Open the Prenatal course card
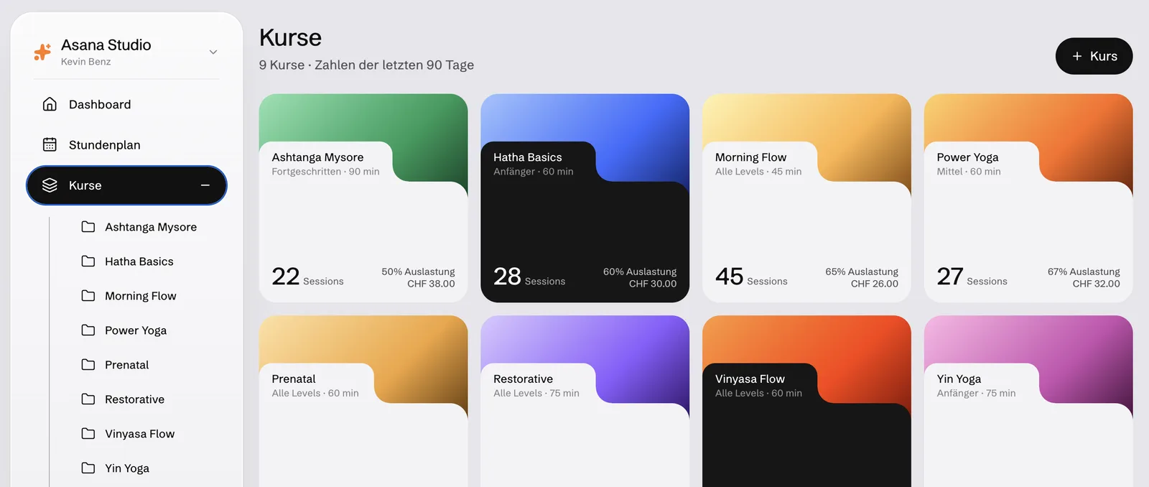1149x487 pixels. (x=363, y=402)
